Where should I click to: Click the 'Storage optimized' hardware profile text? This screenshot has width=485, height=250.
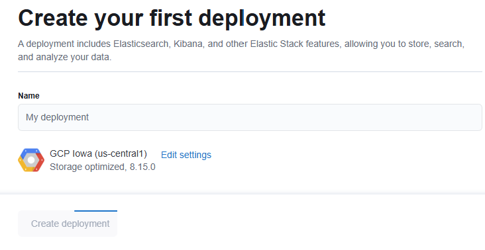point(87,167)
